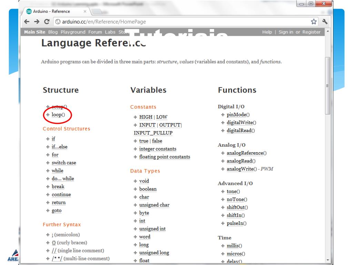Open the unsigned int link

(x=152, y=229)
